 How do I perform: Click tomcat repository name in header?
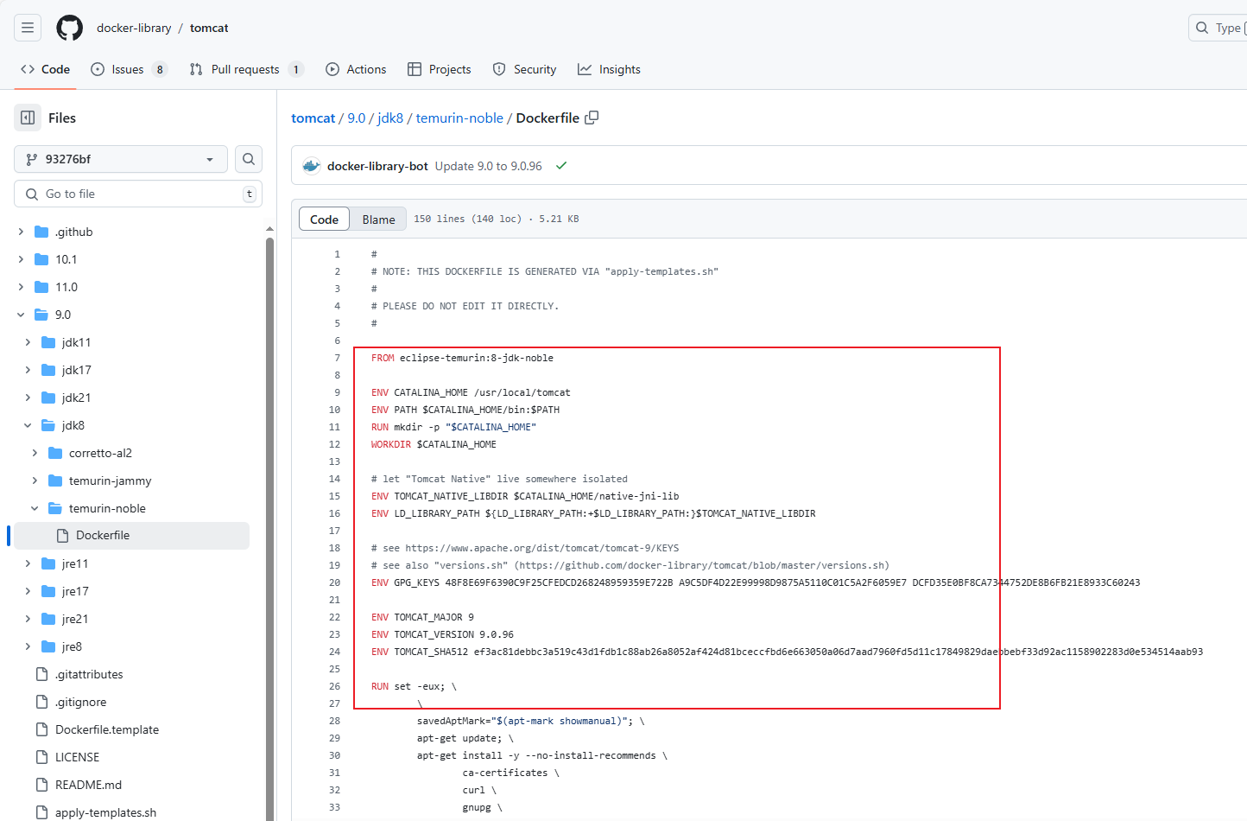(209, 28)
